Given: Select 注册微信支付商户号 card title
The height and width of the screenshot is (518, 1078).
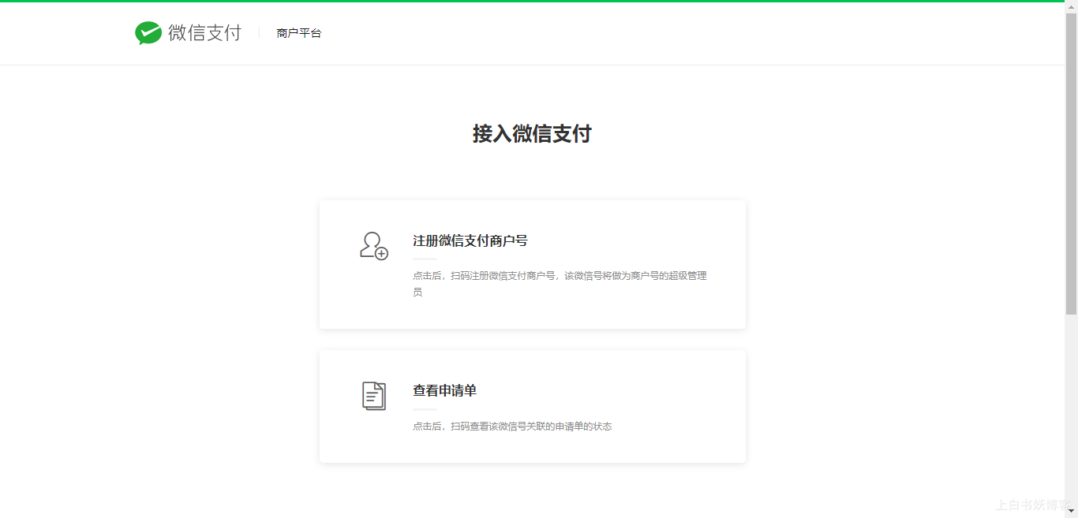Looking at the screenshot, I should [470, 240].
